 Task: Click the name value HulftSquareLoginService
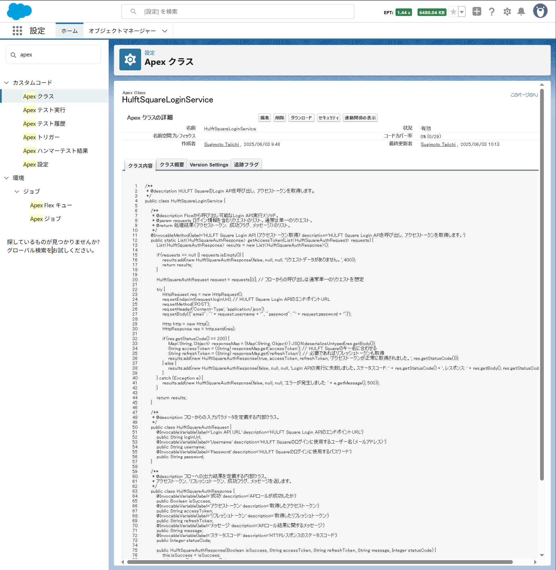[230, 129]
